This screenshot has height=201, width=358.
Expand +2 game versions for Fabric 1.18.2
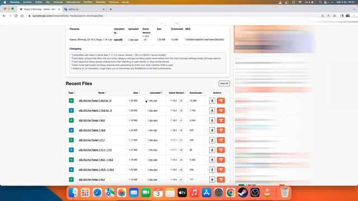[181, 130]
